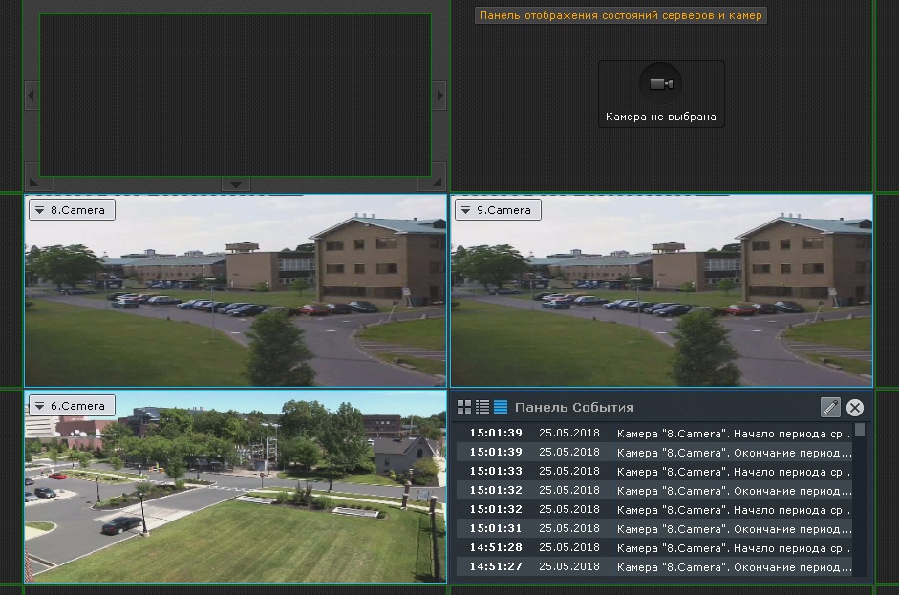
Task: Click the Events list scrollbar thumb
Action: (861, 430)
